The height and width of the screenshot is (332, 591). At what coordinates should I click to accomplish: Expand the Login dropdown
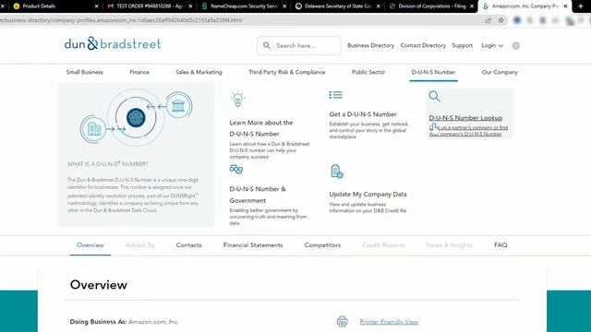(492, 45)
